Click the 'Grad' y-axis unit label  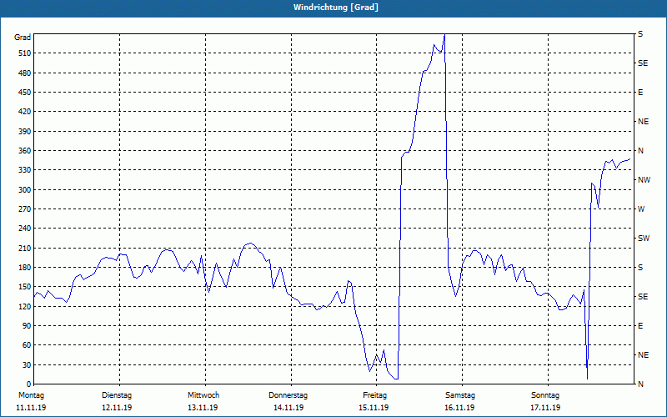[x=23, y=38]
